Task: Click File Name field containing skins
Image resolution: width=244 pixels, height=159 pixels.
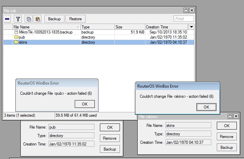Action: click(188, 126)
